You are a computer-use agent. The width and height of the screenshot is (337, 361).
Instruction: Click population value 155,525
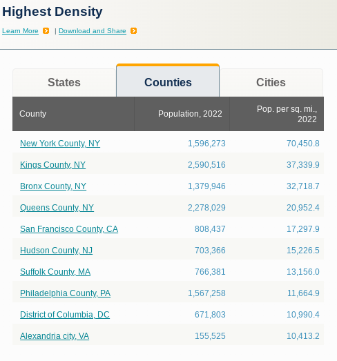[210, 336]
